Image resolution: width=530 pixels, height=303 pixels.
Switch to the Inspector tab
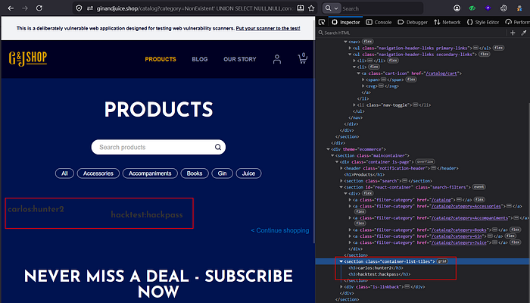346,22
